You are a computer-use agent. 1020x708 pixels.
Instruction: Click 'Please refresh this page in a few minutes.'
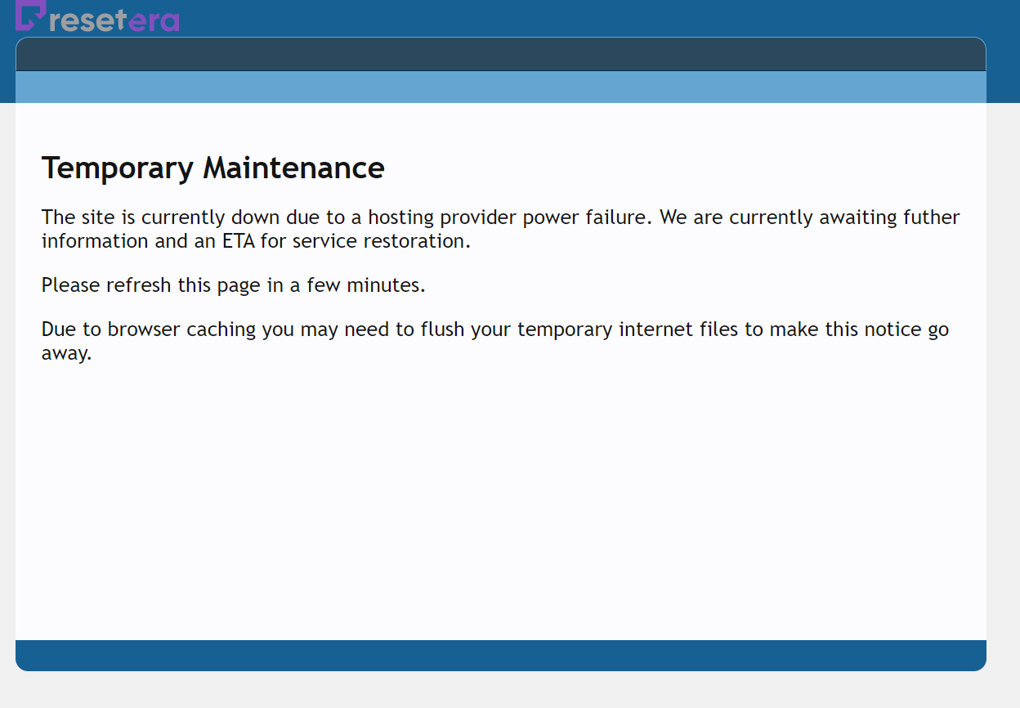pos(234,285)
